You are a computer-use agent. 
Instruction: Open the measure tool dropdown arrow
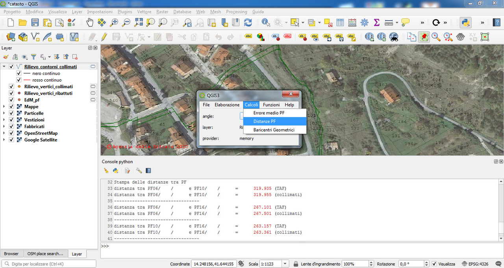(x=397, y=22)
